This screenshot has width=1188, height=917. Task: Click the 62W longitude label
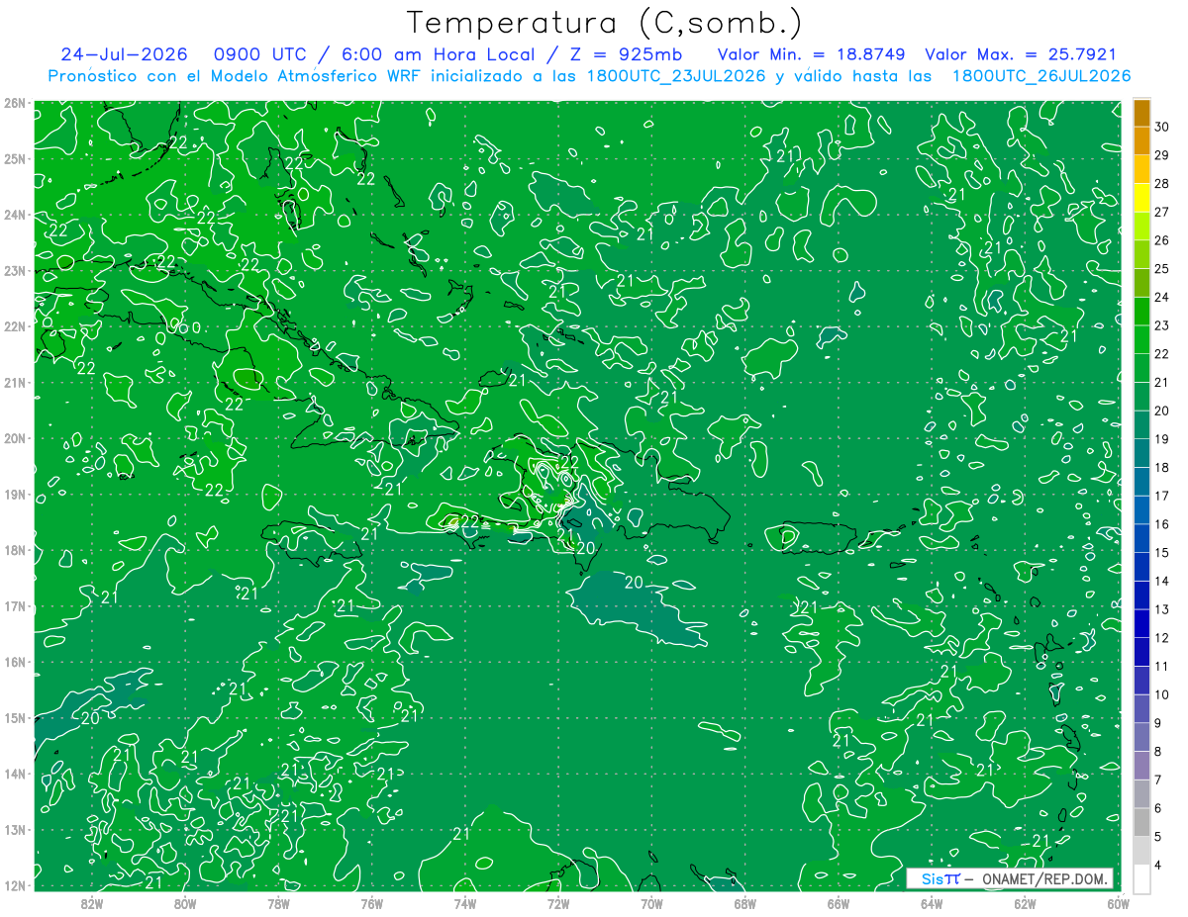(x=1025, y=903)
